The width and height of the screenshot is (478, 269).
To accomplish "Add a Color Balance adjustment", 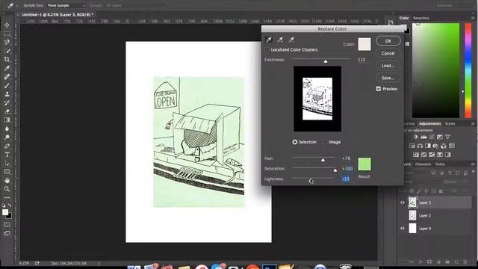I will point(420,146).
